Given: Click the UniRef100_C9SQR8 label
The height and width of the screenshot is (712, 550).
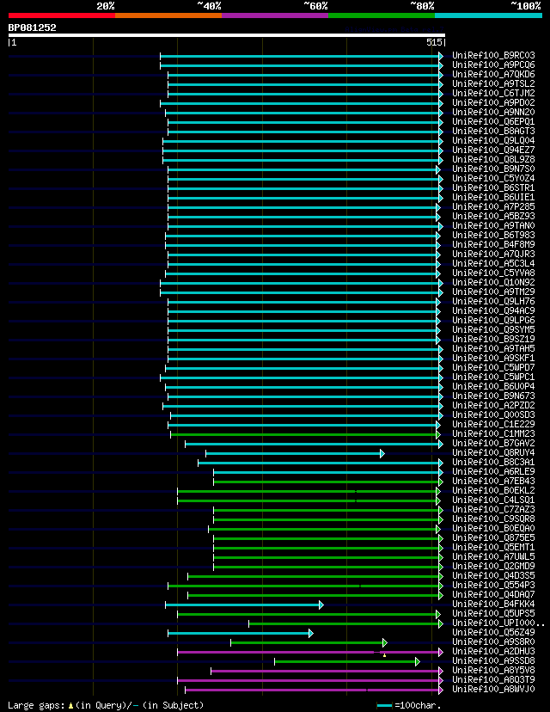Looking at the screenshot, I should [493, 519].
